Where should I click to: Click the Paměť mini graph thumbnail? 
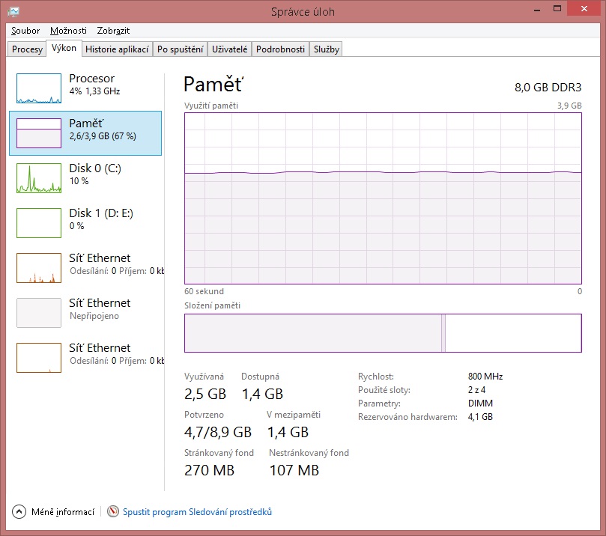click(x=39, y=133)
